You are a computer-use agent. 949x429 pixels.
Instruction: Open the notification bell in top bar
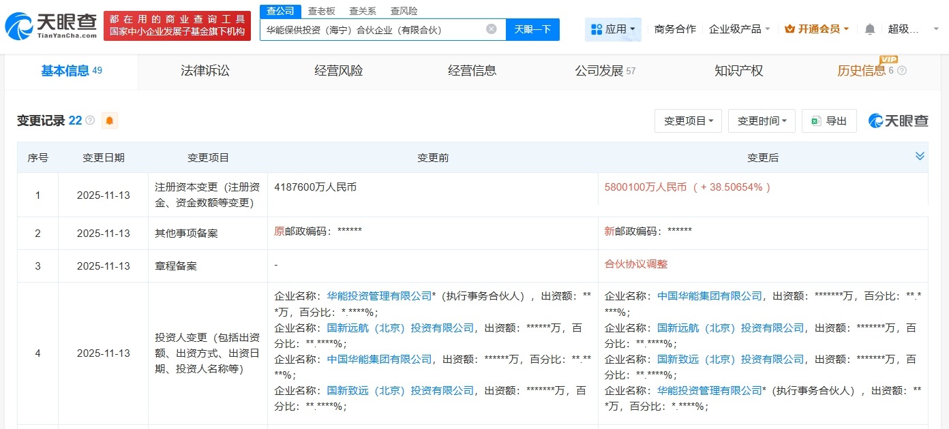[x=869, y=29]
